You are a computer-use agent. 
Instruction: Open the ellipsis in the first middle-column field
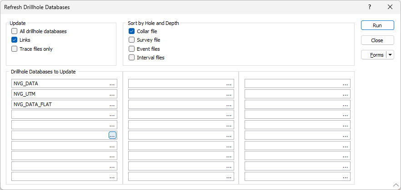click(229, 83)
